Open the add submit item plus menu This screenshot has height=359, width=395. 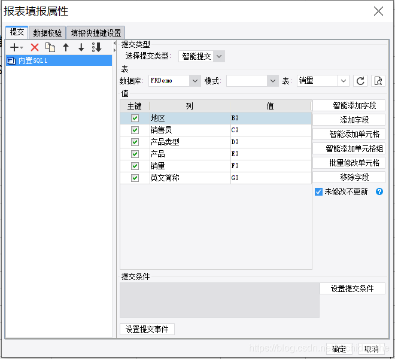(16, 47)
